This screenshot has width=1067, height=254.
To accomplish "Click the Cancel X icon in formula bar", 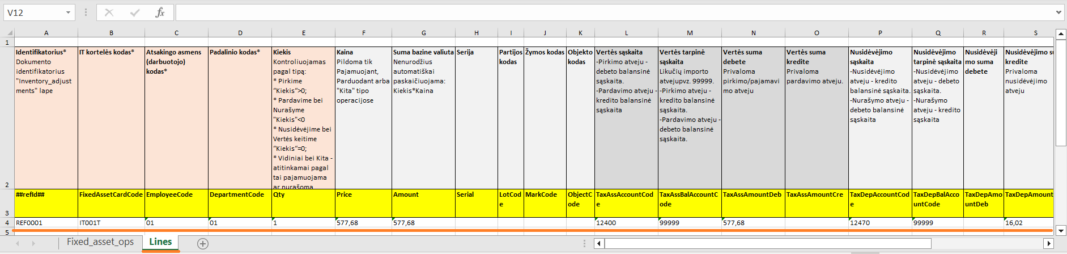I will (109, 12).
